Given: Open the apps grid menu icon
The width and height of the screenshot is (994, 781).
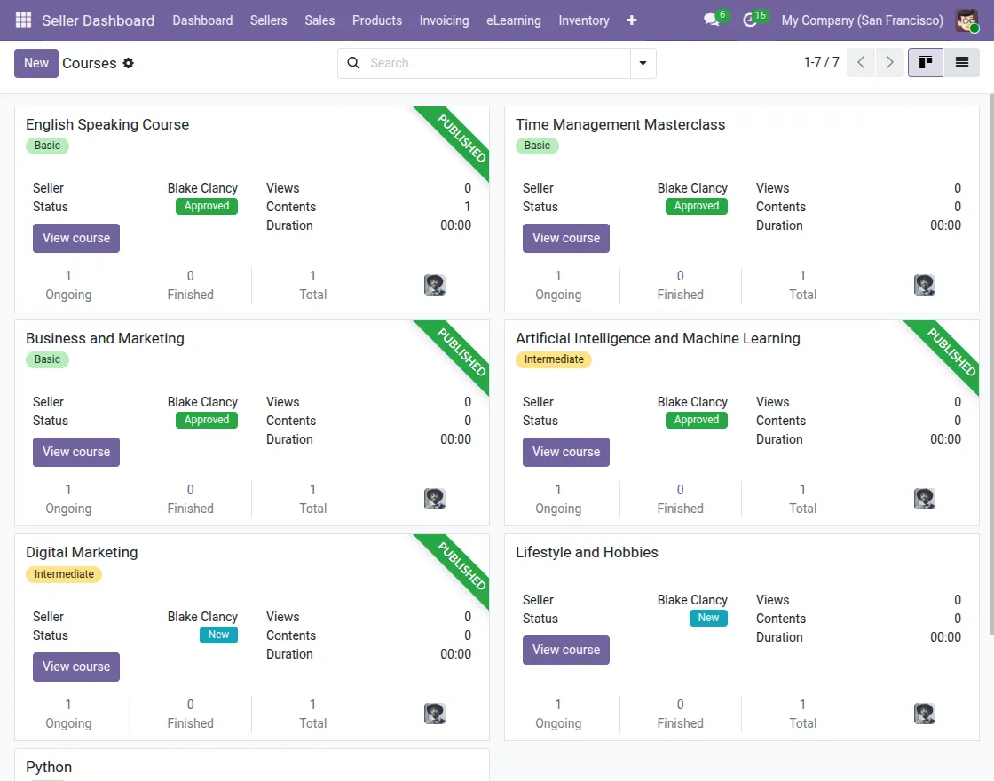Looking at the screenshot, I should point(23,20).
